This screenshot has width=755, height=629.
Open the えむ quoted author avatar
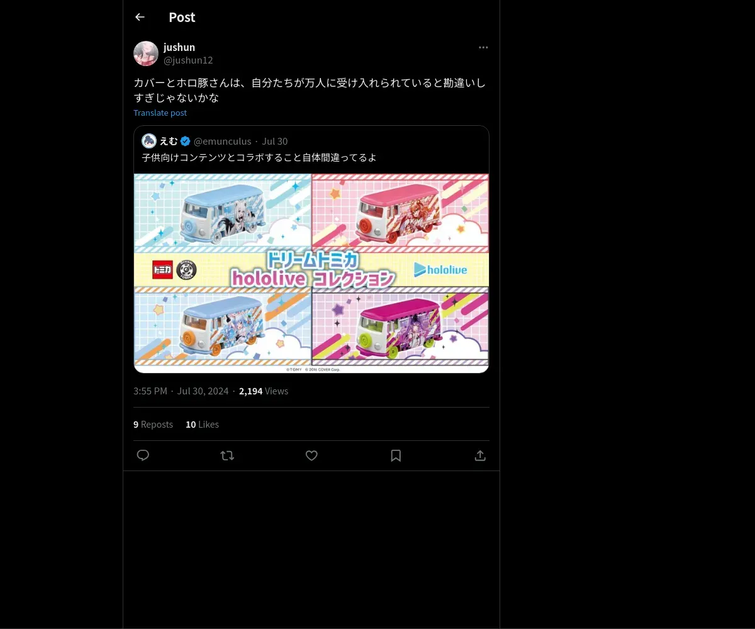(149, 141)
